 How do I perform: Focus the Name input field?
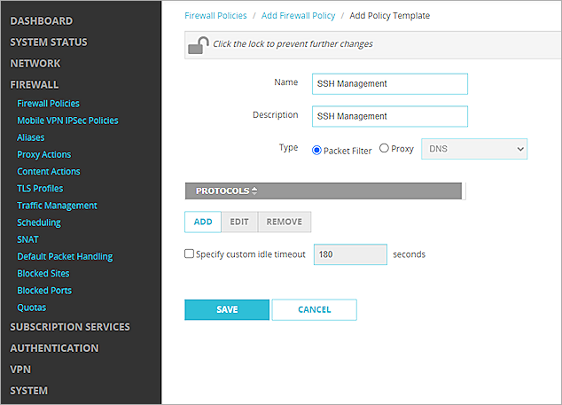[x=390, y=84]
